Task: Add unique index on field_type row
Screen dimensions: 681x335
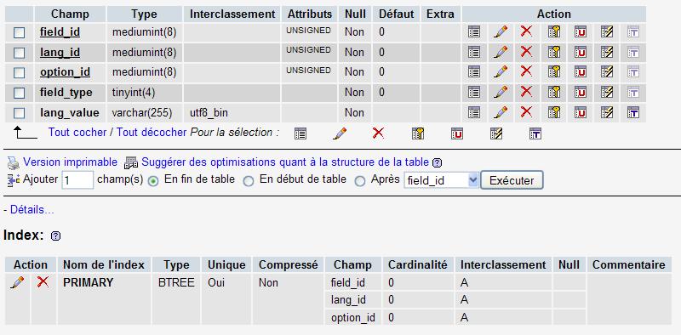Action: point(581,93)
